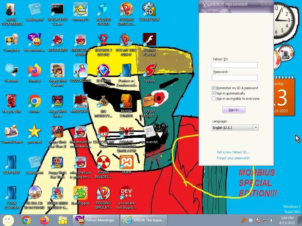Viewport: 302px width, 226px height.
Task: Focus the Yahoo! ID text field
Action: pyautogui.click(x=234, y=65)
